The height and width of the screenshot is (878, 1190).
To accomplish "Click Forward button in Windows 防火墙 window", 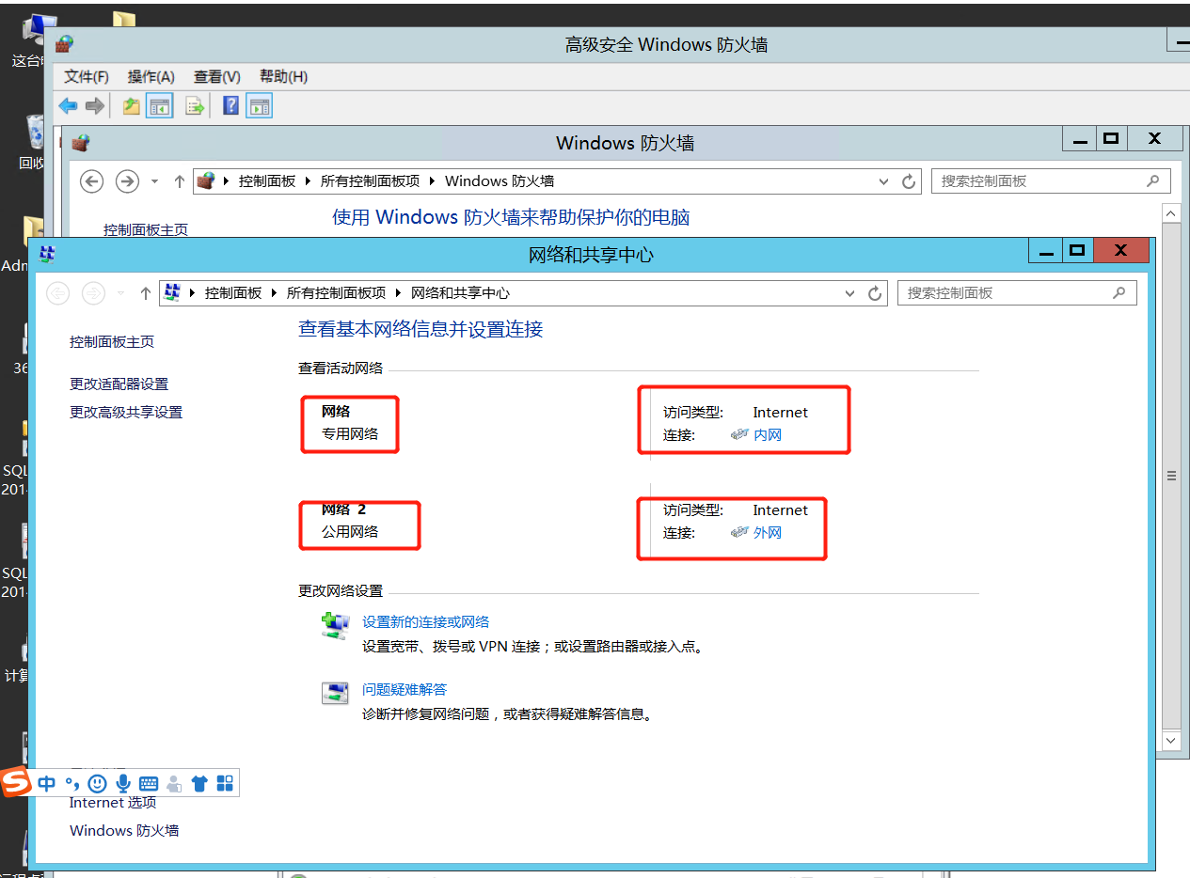I will point(127,181).
